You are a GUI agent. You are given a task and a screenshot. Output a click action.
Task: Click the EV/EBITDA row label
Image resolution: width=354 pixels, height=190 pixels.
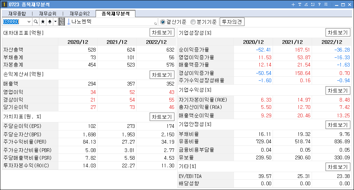pyautogui.click(x=190, y=176)
